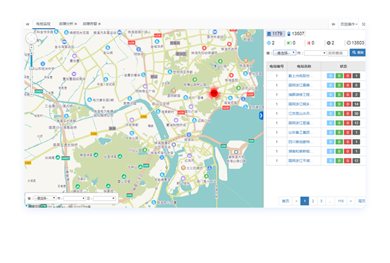Click the map pan direction control
Viewport: 390px width, 263px height.
coord(31,38)
